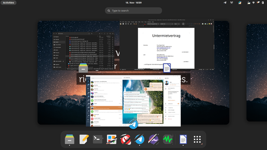
Task: Open the clock menu showing 18. Nov
Action: click(x=133, y=3)
